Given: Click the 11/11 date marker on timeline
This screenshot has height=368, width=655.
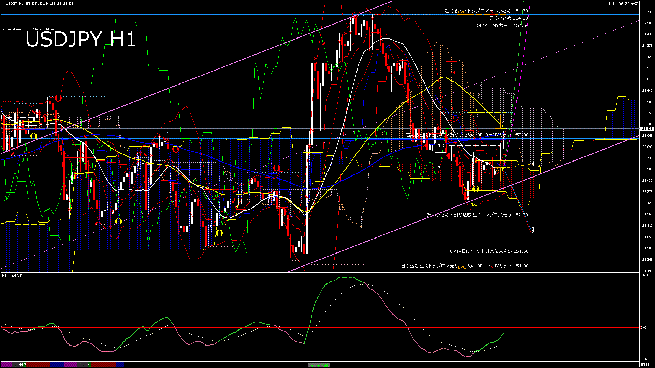Looking at the screenshot, I should 88,365.
